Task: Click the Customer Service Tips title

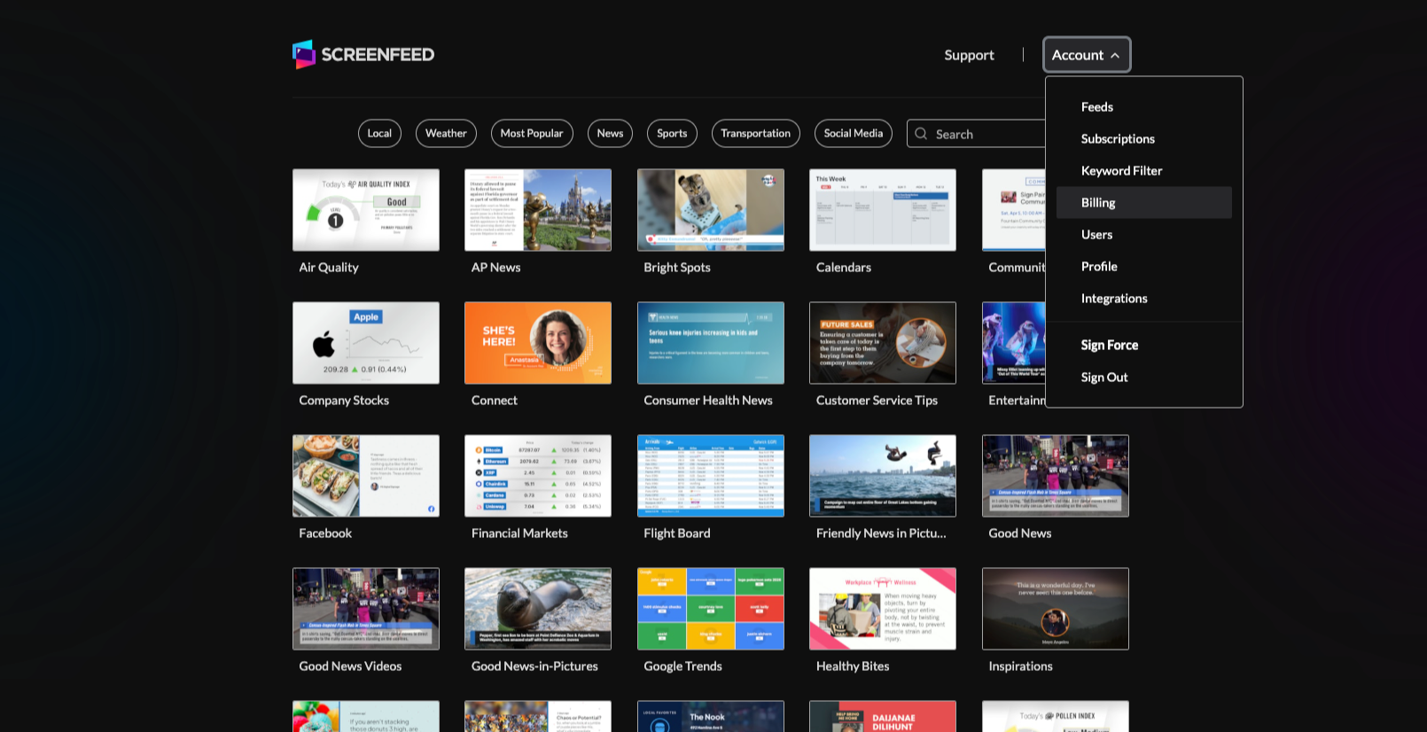Action: coord(877,401)
